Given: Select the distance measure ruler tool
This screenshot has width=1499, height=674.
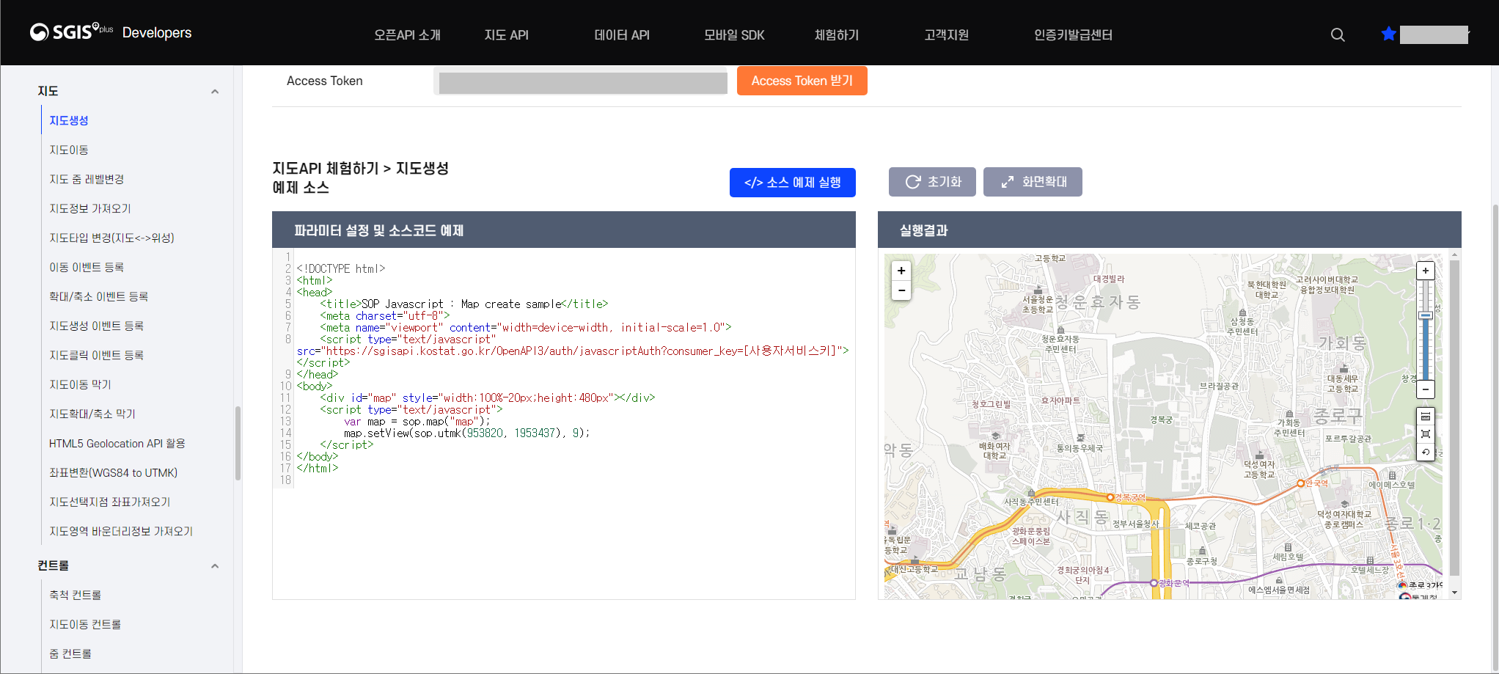Looking at the screenshot, I should point(1425,417).
